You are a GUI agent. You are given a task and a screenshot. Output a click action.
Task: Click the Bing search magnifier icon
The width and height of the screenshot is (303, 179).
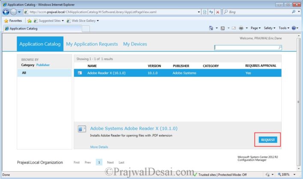[x=294, y=12]
